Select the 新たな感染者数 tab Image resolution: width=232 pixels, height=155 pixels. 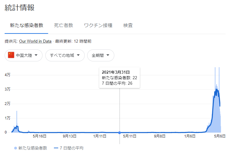click(26, 25)
